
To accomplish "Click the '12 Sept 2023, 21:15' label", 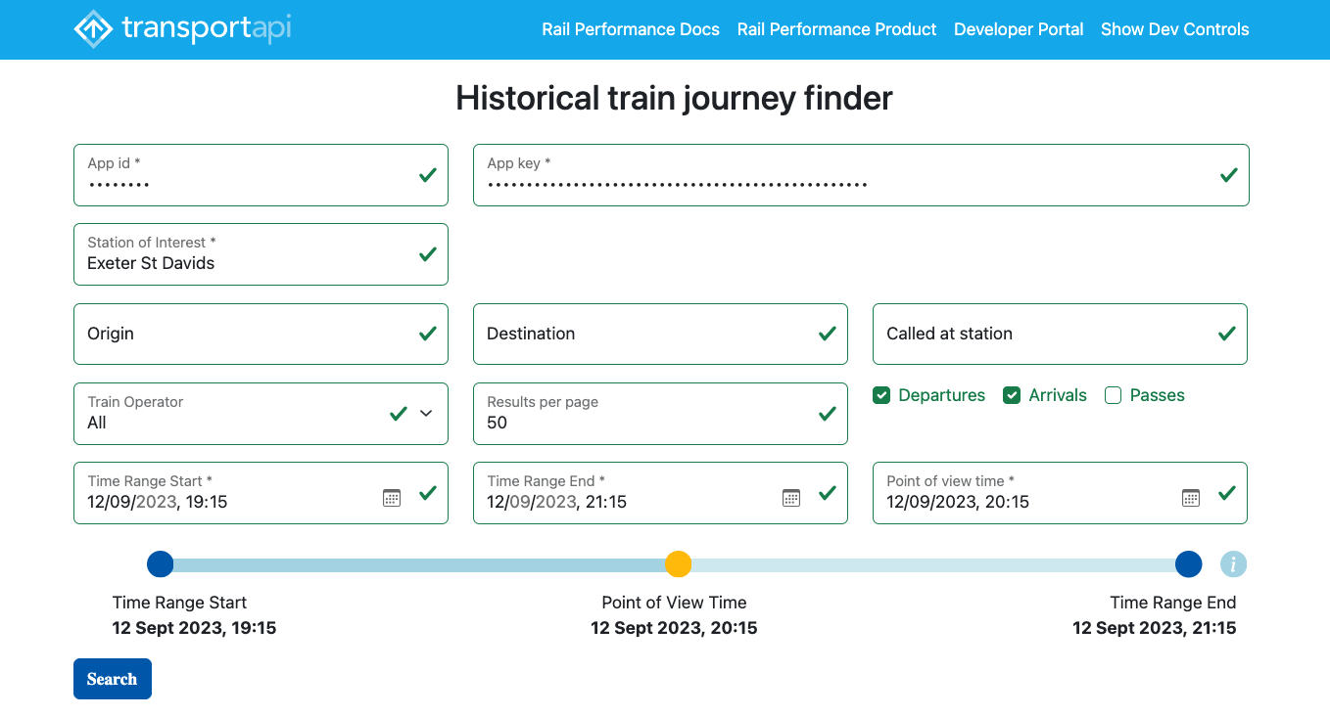I will coord(1155,628).
